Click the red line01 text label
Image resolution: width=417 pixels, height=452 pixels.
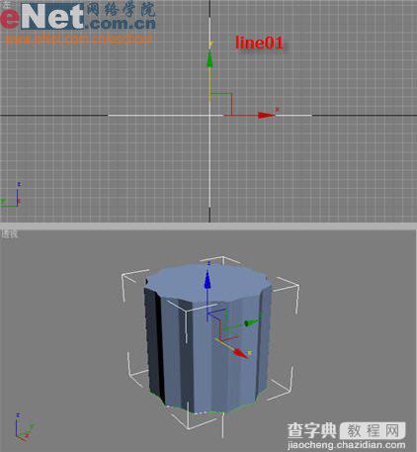pos(259,43)
